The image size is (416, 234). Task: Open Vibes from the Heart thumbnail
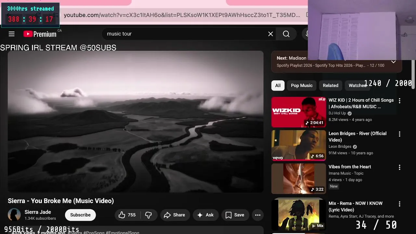(x=298, y=179)
